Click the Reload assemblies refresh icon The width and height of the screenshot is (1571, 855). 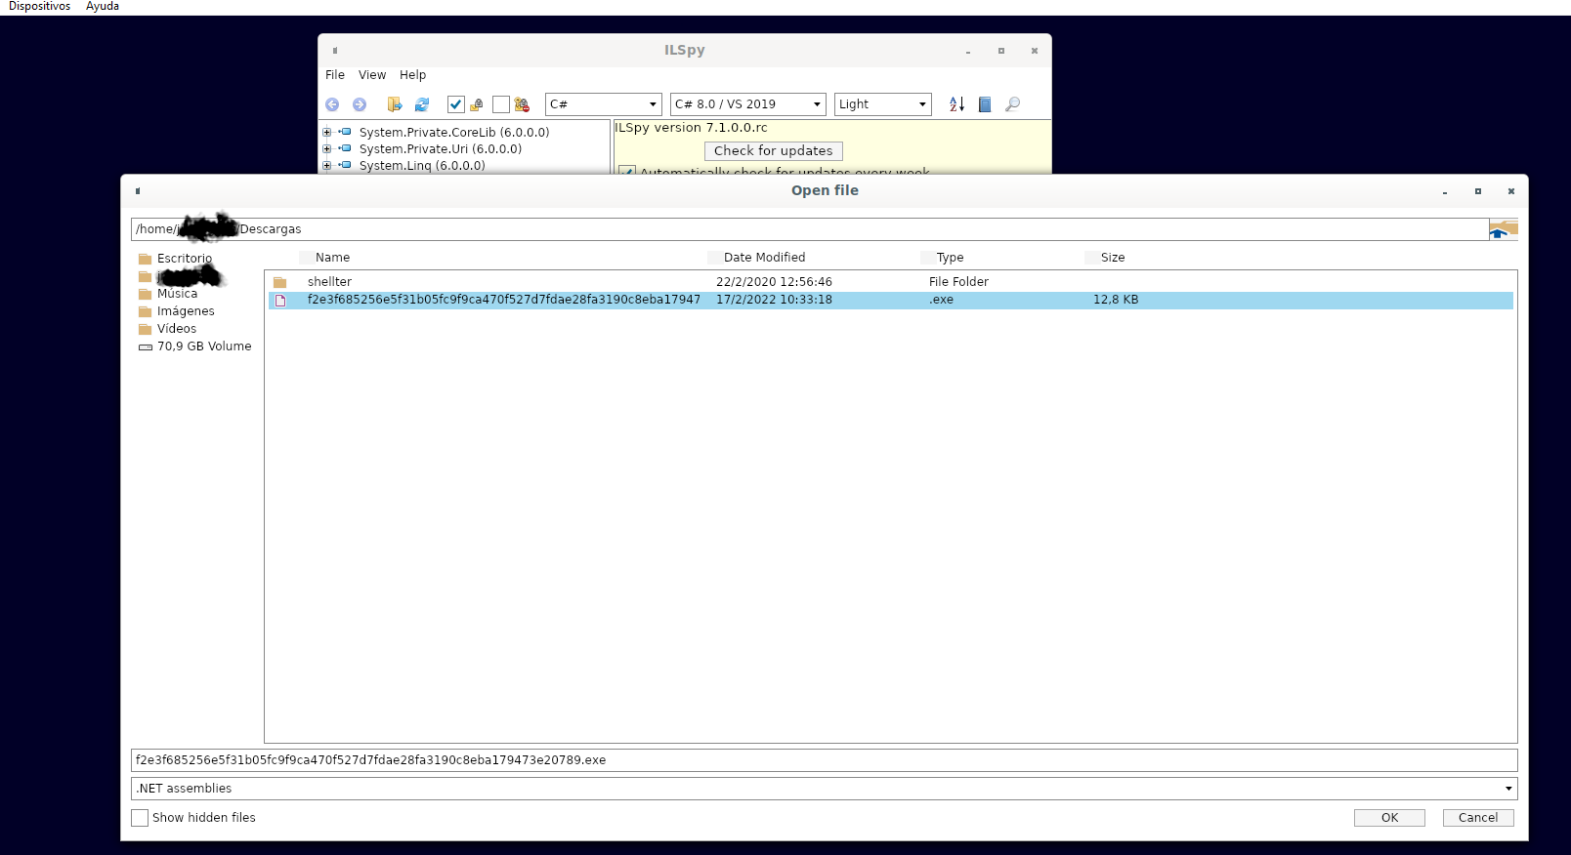pyautogui.click(x=422, y=104)
